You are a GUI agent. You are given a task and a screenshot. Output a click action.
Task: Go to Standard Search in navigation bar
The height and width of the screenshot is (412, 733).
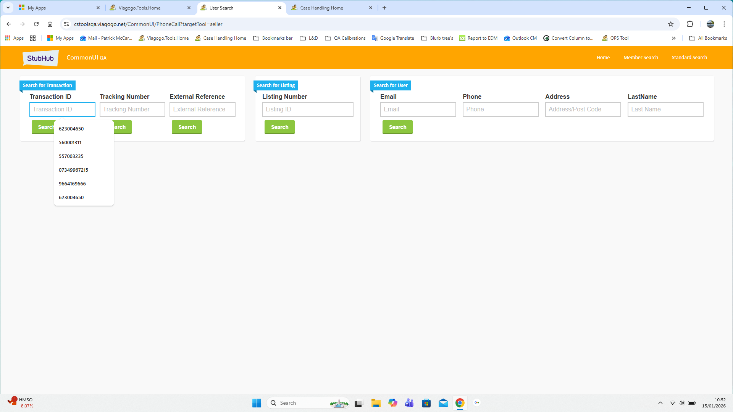tap(689, 58)
